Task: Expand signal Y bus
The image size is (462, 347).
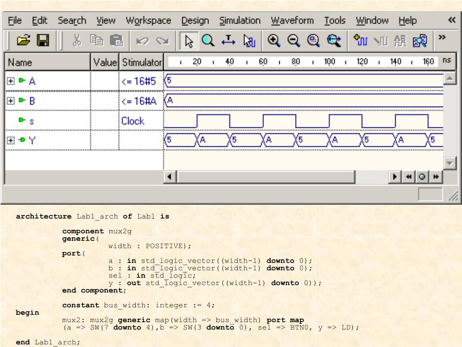Action: pyautogui.click(x=11, y=140)
